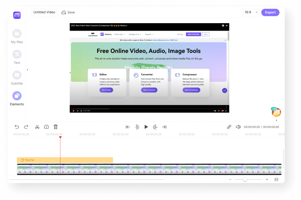Open the chat support mascot icon
The image size is (301, 200).
pos(276,112)
